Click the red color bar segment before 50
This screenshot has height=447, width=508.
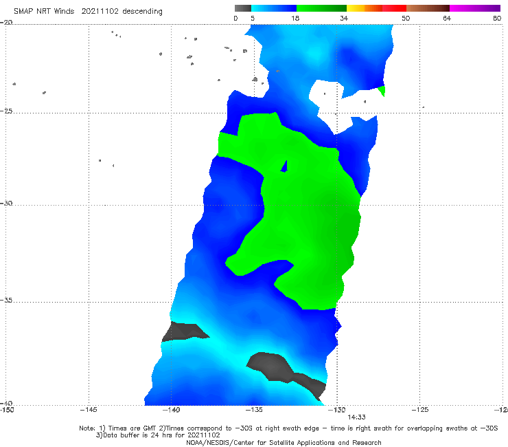394,8
